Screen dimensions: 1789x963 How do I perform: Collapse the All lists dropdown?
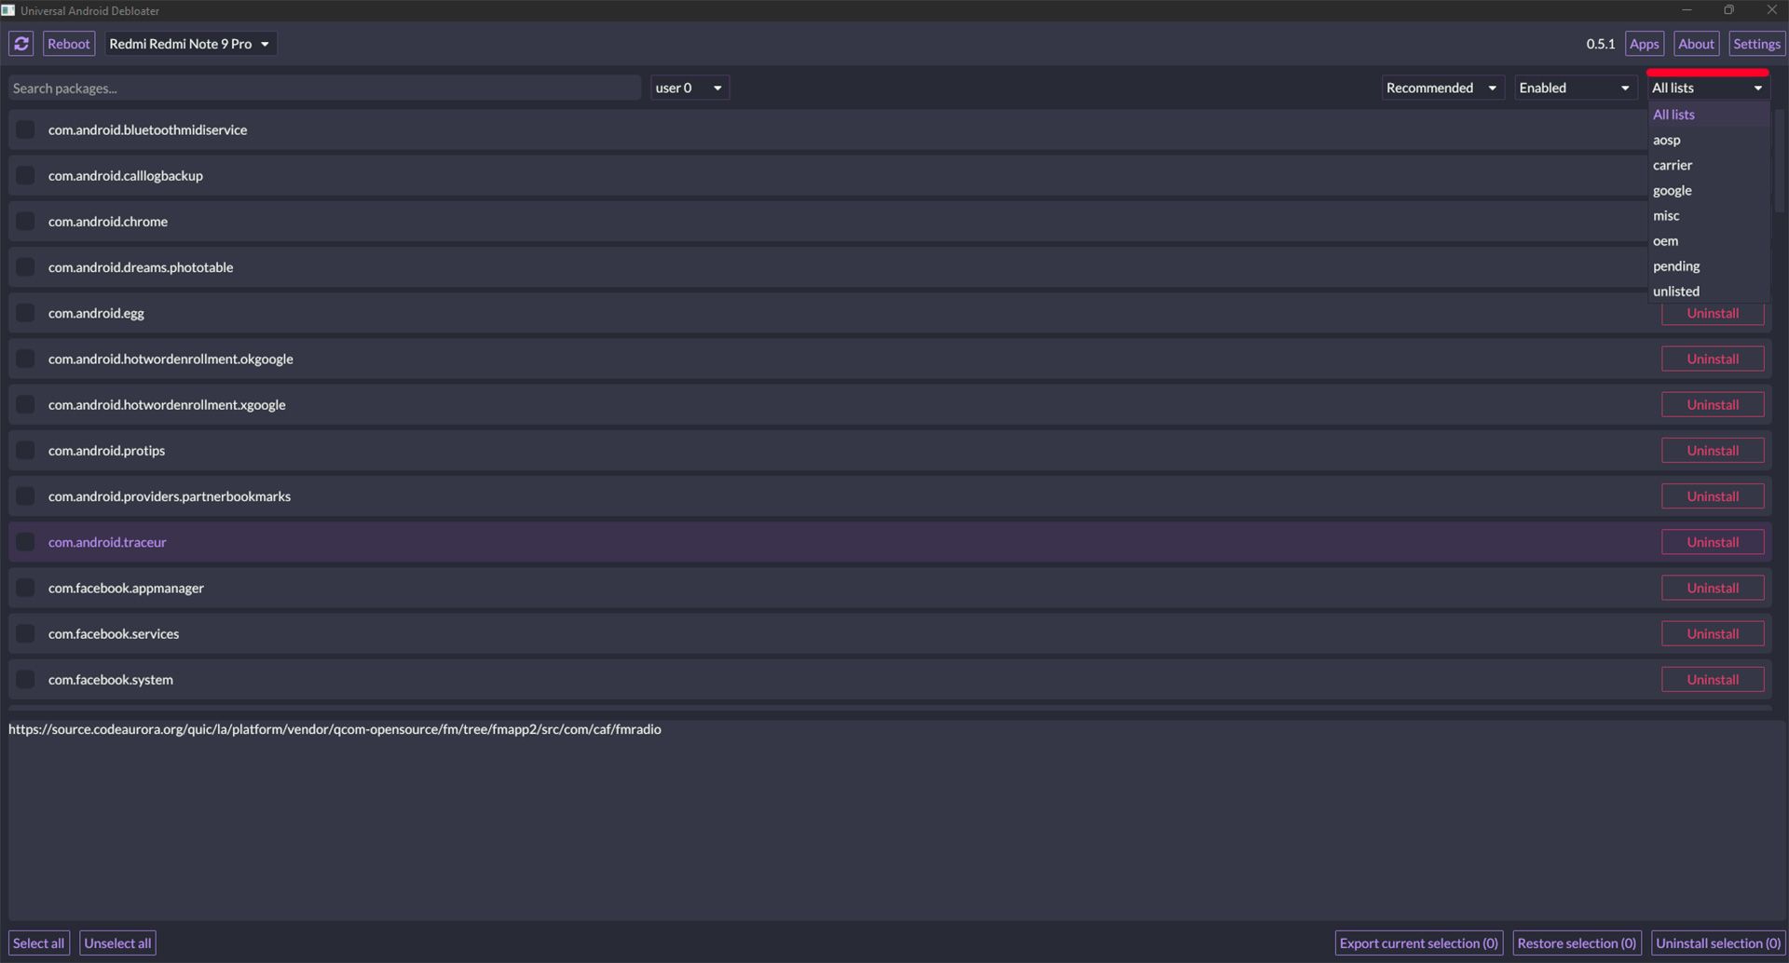point(1708,88)
